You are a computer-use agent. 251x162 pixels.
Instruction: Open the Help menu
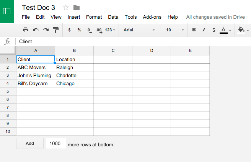click(173, 17)
